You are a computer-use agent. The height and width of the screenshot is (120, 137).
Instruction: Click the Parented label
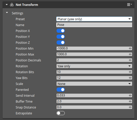[x=22, y=90]
